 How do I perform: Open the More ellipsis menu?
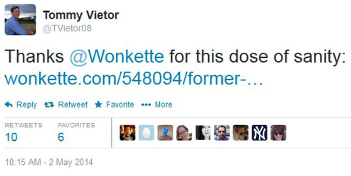point(157,104)
